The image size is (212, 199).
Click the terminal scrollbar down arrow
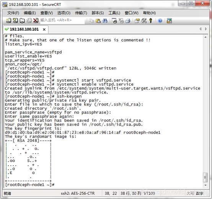point(205,185)
